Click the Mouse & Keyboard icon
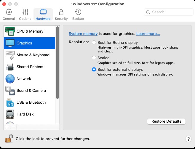This screenshot has height=149, width=195. tap(10, 55)
